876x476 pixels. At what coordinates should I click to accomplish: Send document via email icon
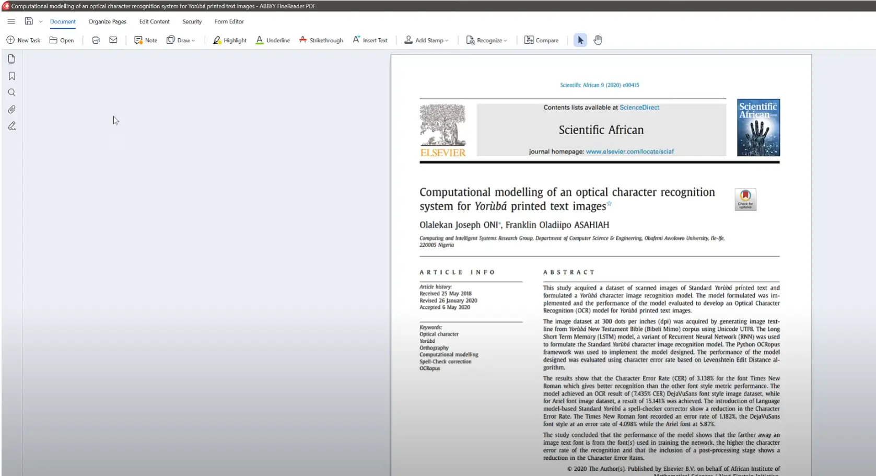click(x=113, y=40)
